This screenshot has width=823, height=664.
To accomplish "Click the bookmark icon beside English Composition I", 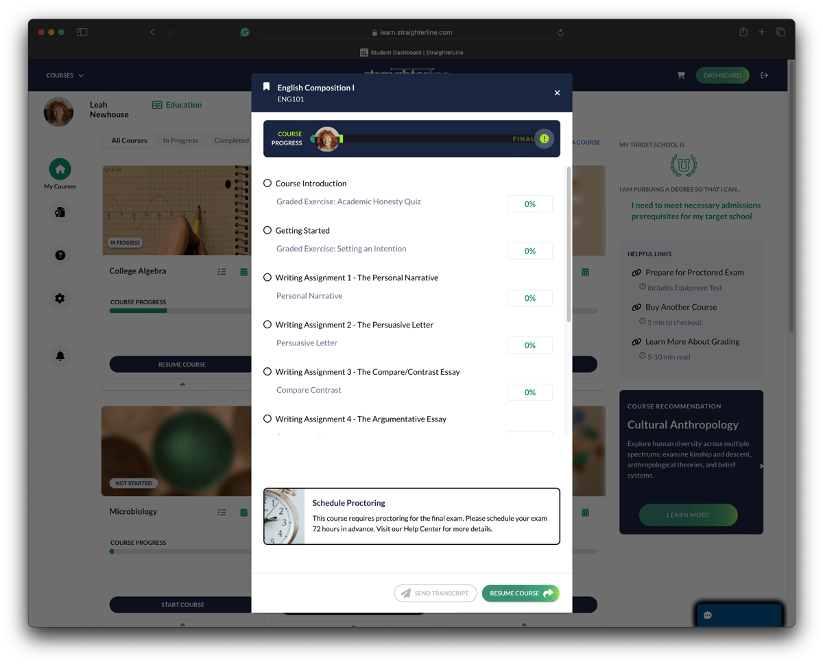I will point(267,87).
